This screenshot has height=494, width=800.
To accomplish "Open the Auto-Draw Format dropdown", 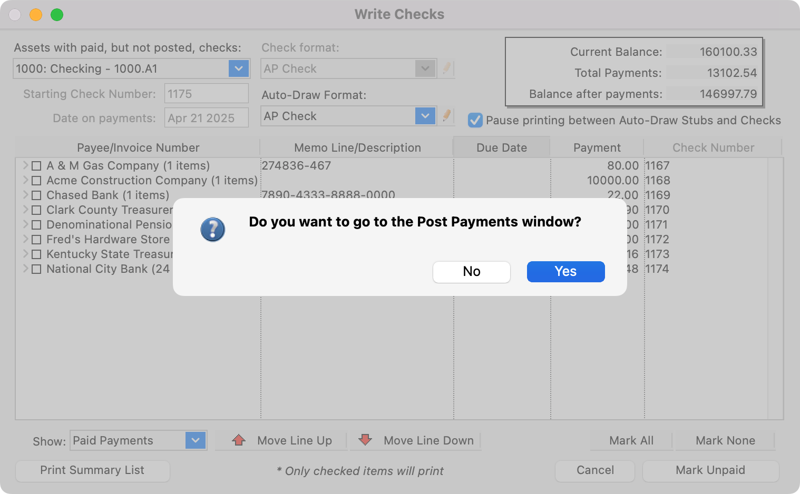I will click(x=425, y=116).
